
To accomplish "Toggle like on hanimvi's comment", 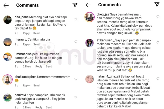I will point(76,97).
